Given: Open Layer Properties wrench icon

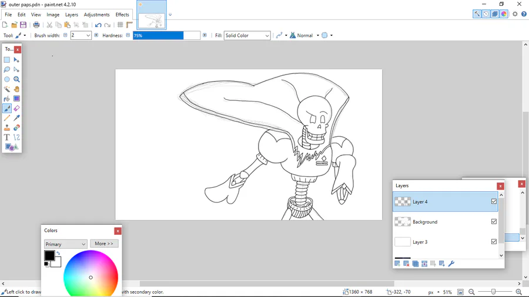Looking at the screenshot, I should coord(451,264).
